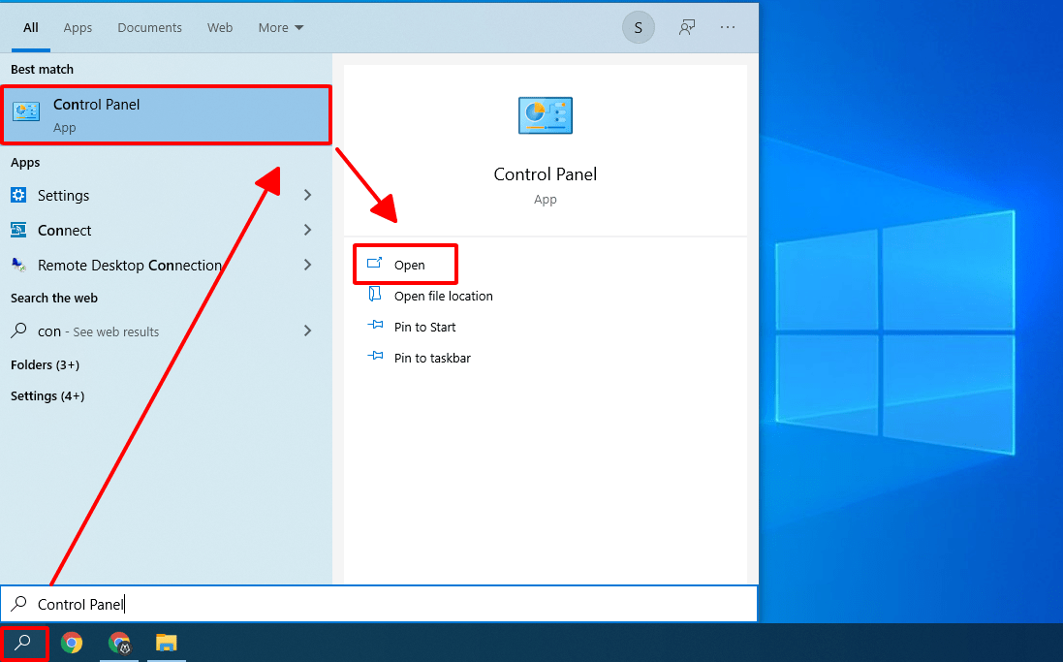Select the Control Panel best match result
1063x662 pixels.
(x=167, y=115)
